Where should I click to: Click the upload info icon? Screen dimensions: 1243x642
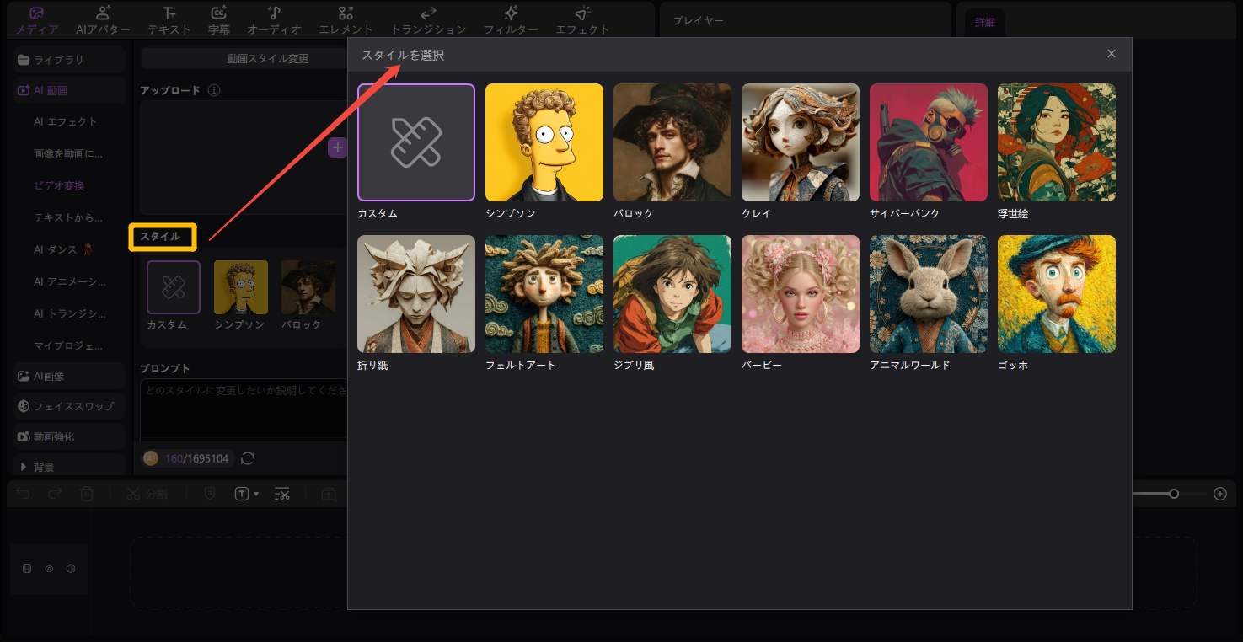[x=214, y=90]
